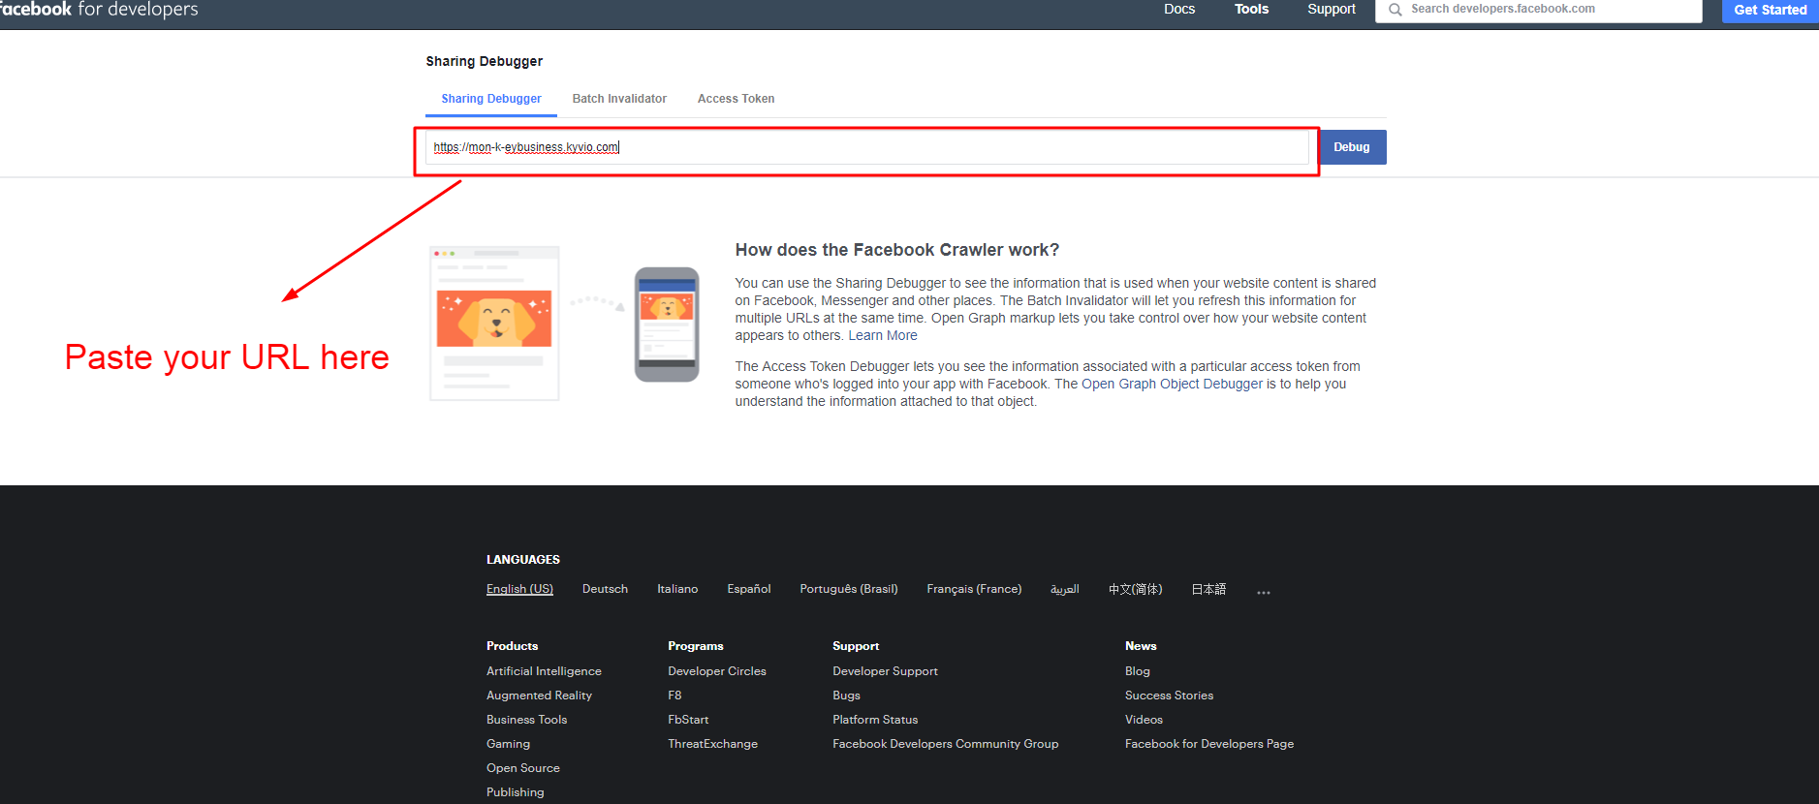Click the LANGUAGES footer heading
Screen dimensions: 1819x804
(x=523, y=560)
